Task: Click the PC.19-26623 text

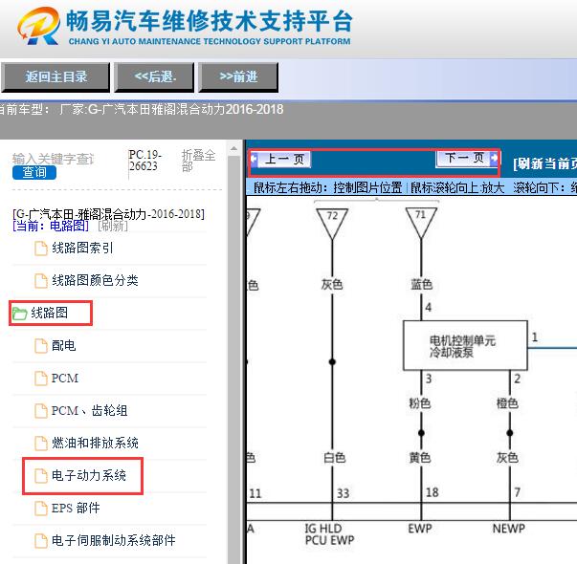Action: click(145, 161)
